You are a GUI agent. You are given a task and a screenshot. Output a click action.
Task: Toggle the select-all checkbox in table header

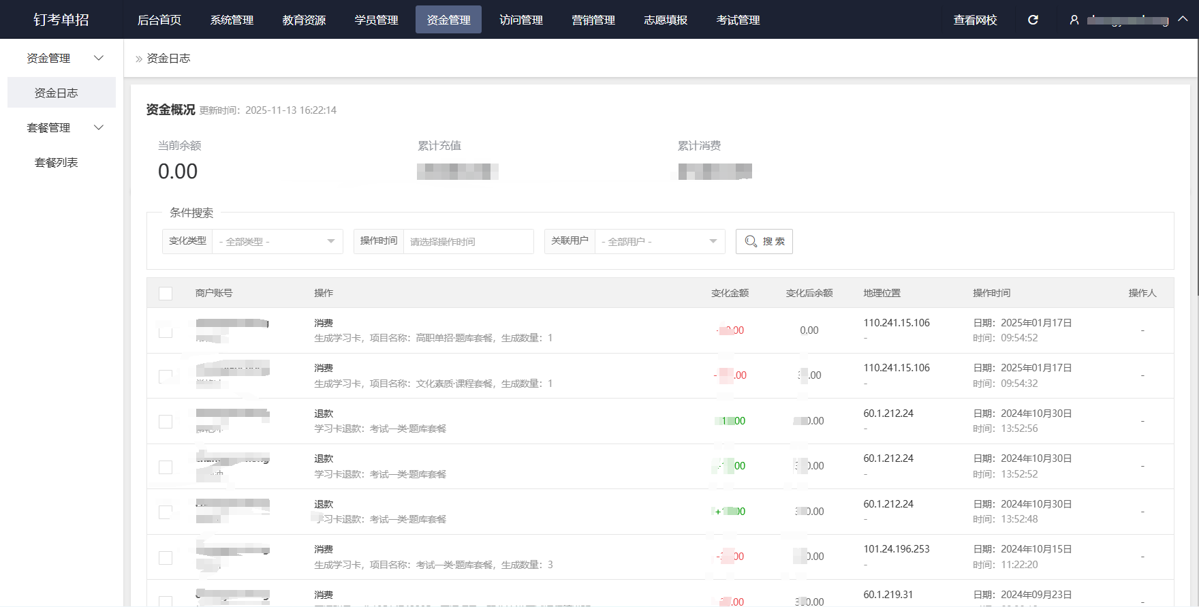point(166,294)
